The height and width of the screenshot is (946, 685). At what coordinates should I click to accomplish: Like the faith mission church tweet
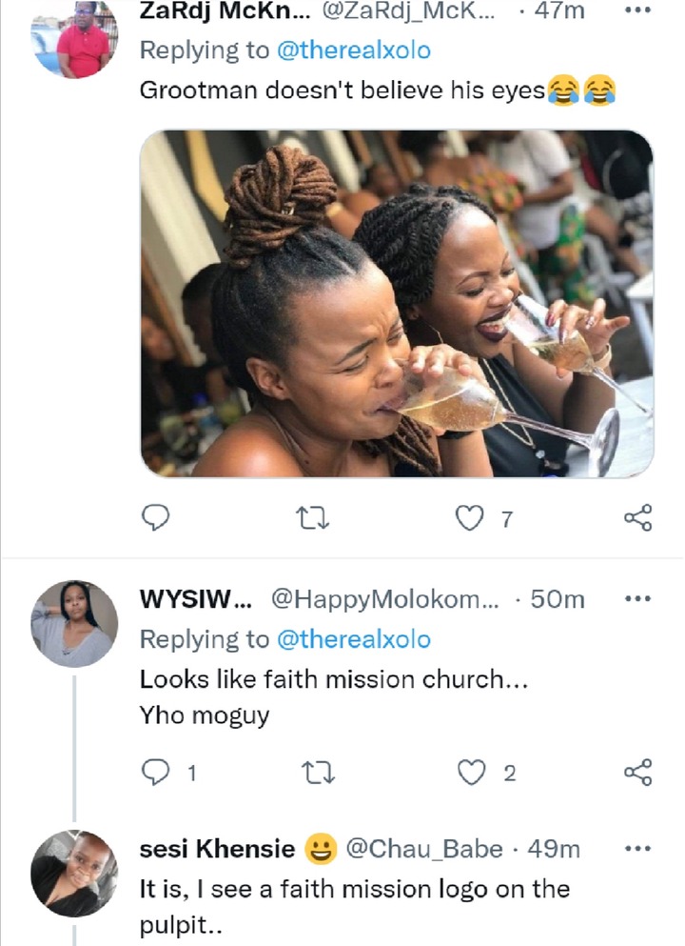pyautogui.click(x=471, y=773)
